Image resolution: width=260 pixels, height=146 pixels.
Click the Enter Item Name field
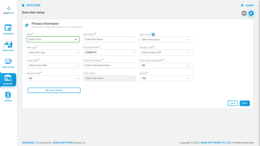click(x=109, y=39)
